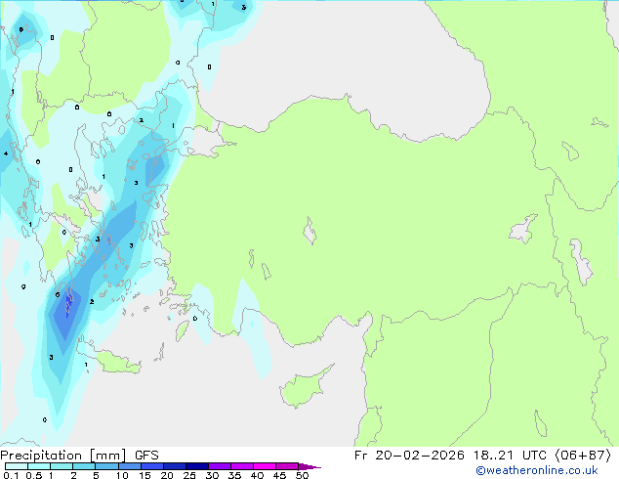Click the legend label '15'

(144, 475)
